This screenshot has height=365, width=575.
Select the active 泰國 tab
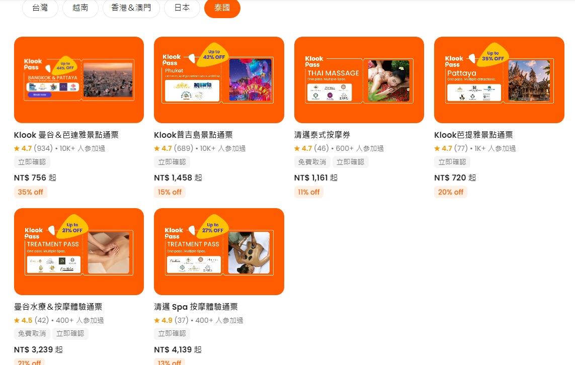(x=222, y=8)
